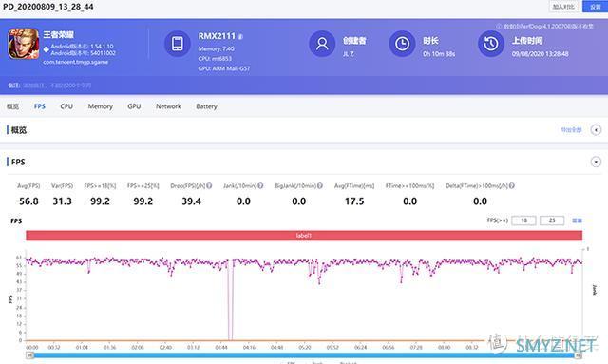Click the upload time 09/08/2020 13:28:48
This screenshot has width=608, height=364.
[541, 54]
